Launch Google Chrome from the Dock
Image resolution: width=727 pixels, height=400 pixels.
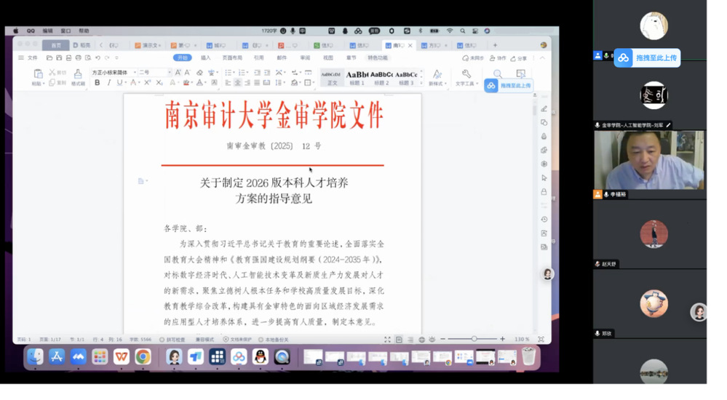pos(143,356)
